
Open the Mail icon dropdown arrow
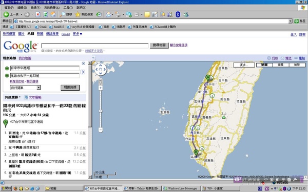coord(112,14)
